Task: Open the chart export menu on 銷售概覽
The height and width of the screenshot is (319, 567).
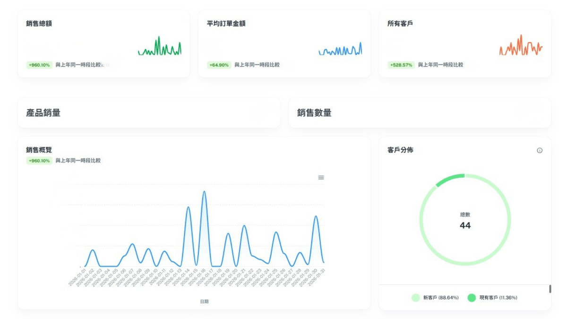Action: tap(321, 177)
